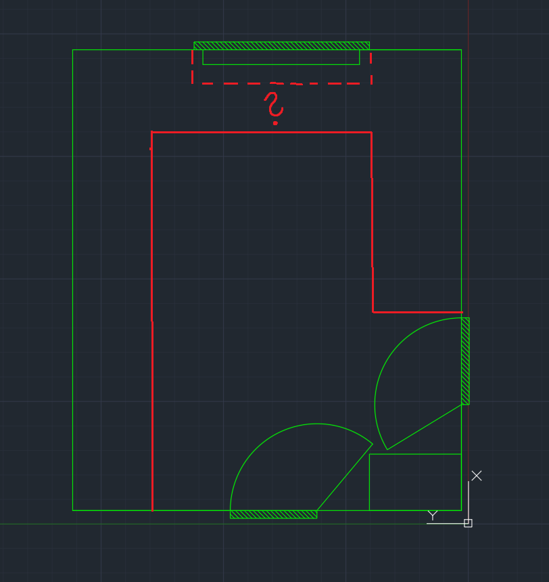Click the red question mark annotation
The image size is (549, 582).
(x=274, y=108)
